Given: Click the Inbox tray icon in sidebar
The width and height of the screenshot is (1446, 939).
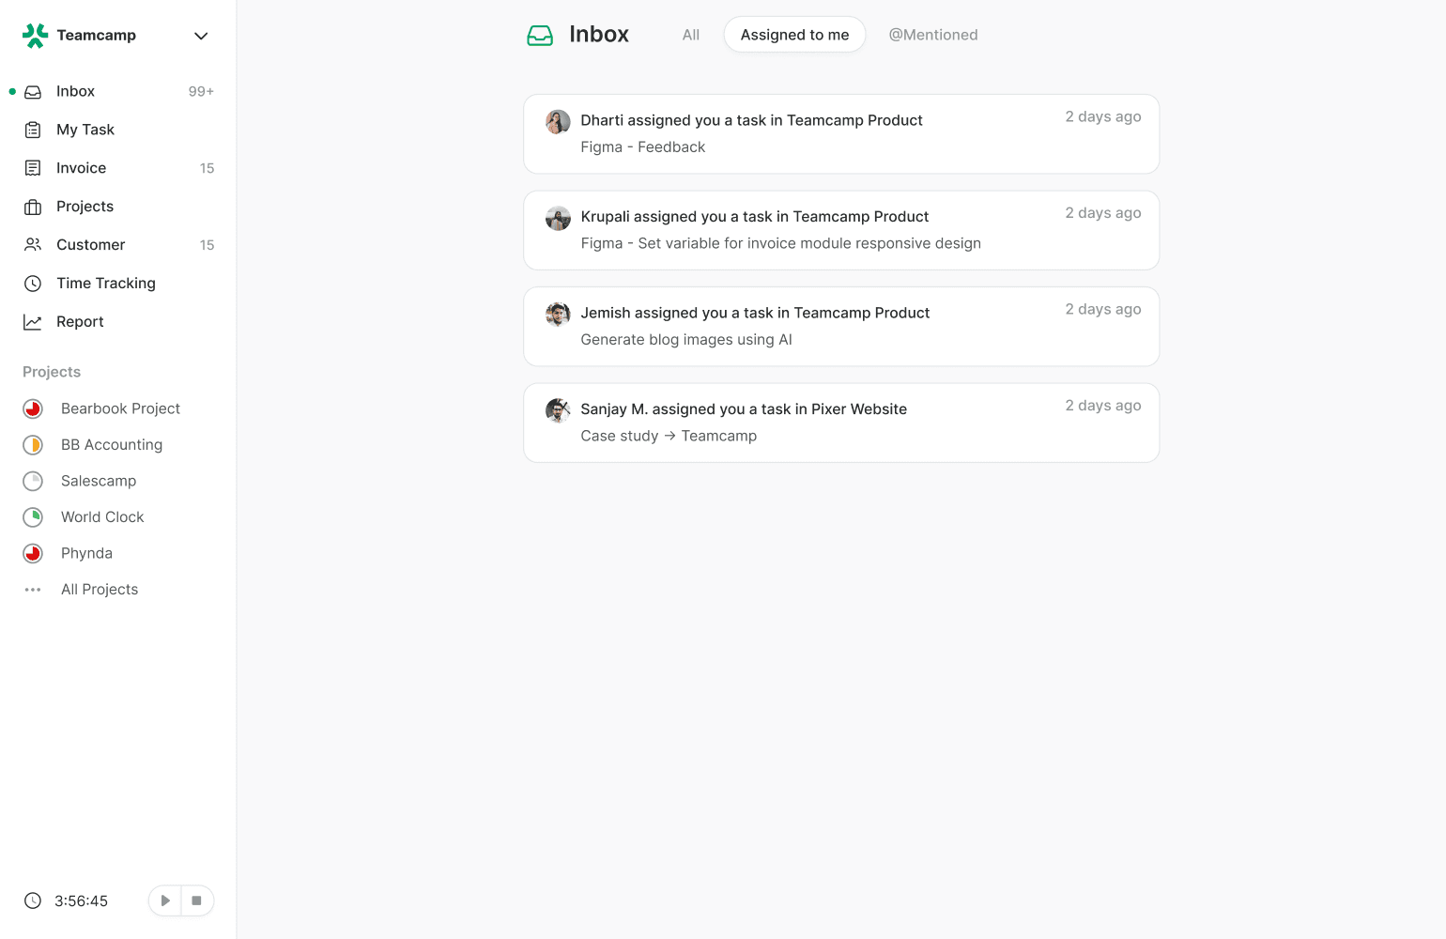Looking at the screenshot, I should (33, 92).
